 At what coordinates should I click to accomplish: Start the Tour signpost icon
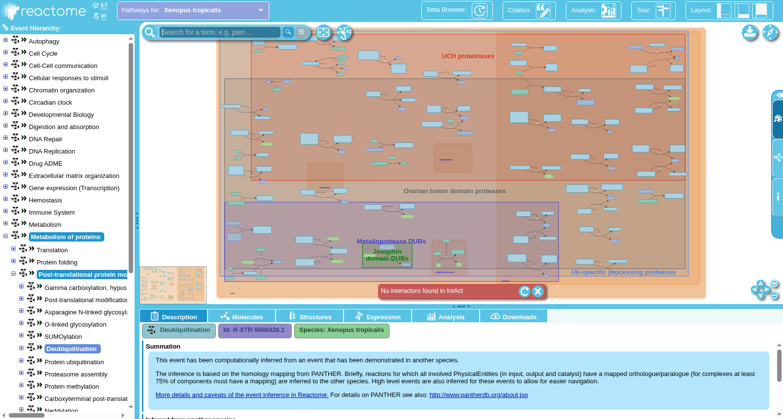coord(663,10)
